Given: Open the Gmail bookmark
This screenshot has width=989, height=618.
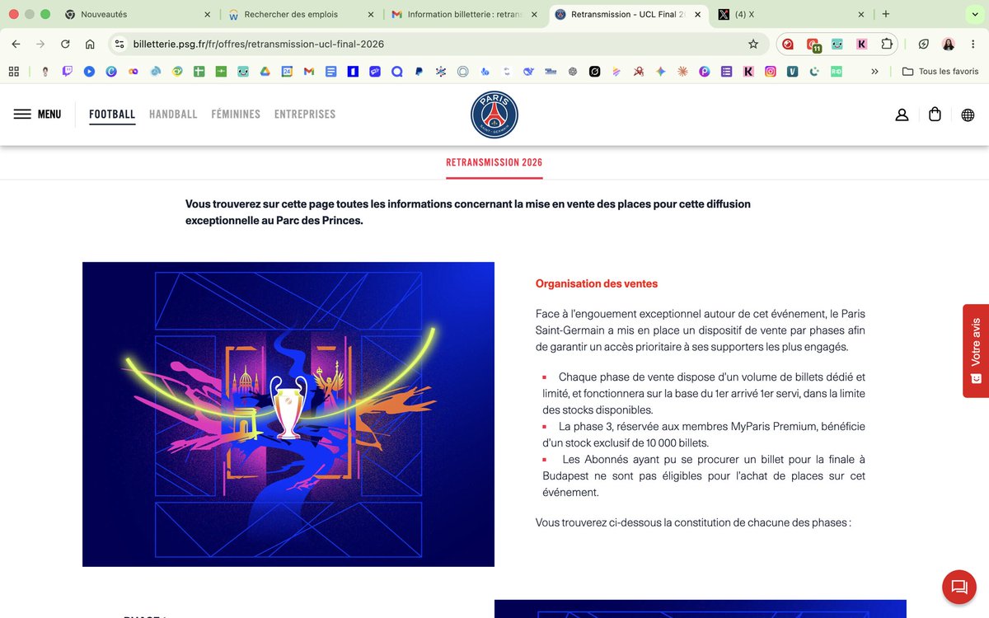Looking at the screenshot, I should [x=309, y=72].
